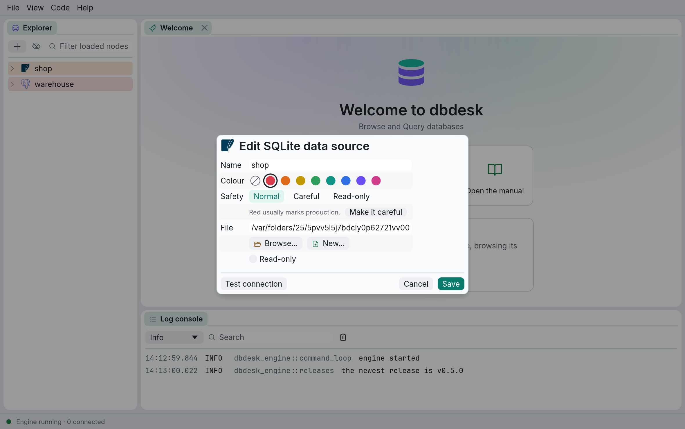The height and width of the screenshot is (429, 685).
Task: Click the green engine status dot
Action: click(x=9, y=422)
